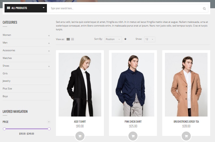This screenshot has width=215, height=142.
Task: Switch to grid view mode
Action: click(68, 39)
